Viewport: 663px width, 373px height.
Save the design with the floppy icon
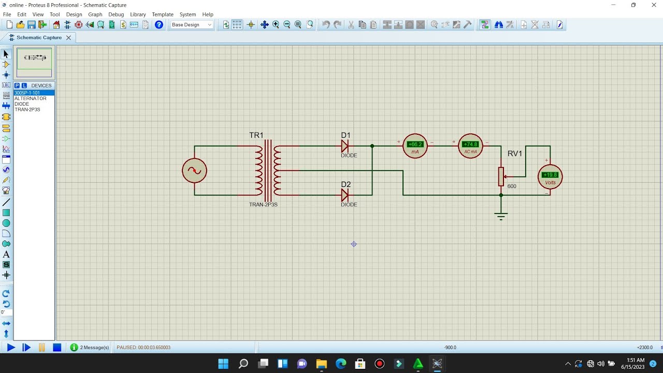[x=31, y=24]
